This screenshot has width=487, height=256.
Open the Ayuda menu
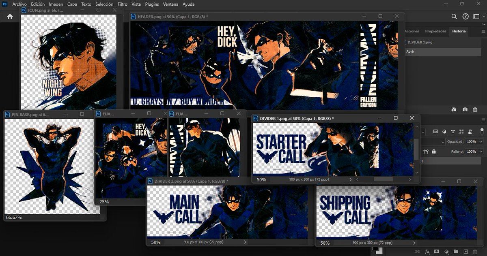tap(189, 4)
